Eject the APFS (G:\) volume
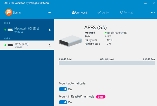The width and height of the screenshot is (157, 106). (49, 45)
